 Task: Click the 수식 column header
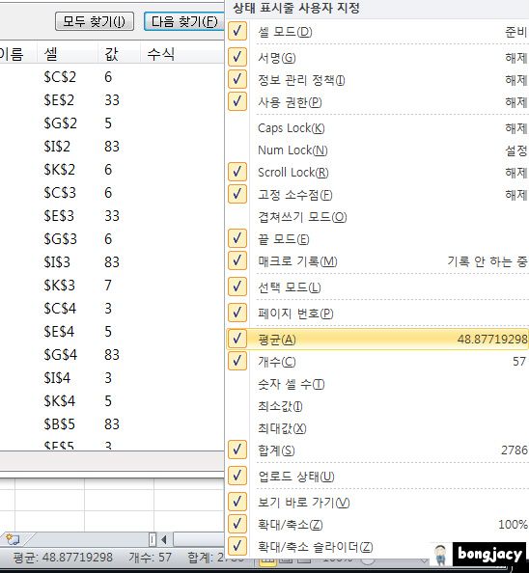182,54
